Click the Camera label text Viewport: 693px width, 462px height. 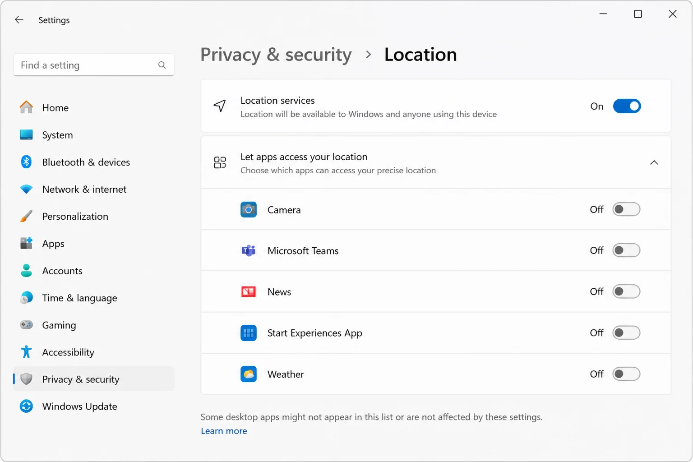click(284, 210)
